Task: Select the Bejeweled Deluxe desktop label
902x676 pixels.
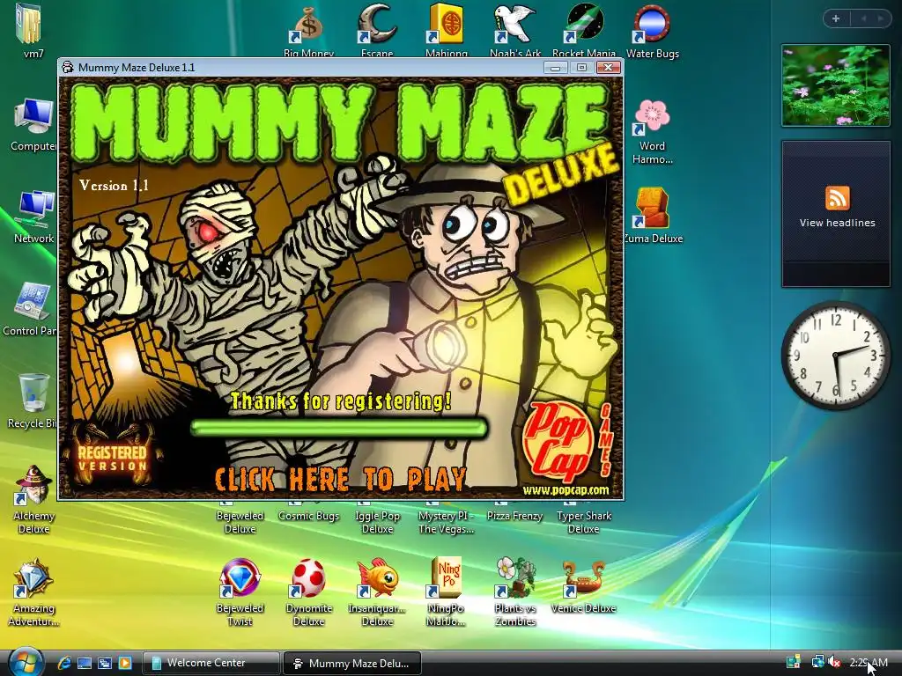Action: click(x=240, y=522)
